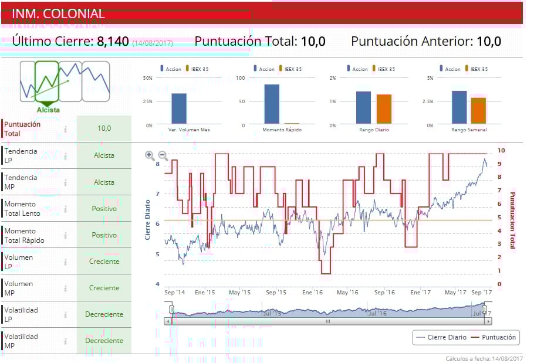This screenshot has width=544, height=363.
Task: Open info icon for Volatilidad LP row
Action: (65, 314)
